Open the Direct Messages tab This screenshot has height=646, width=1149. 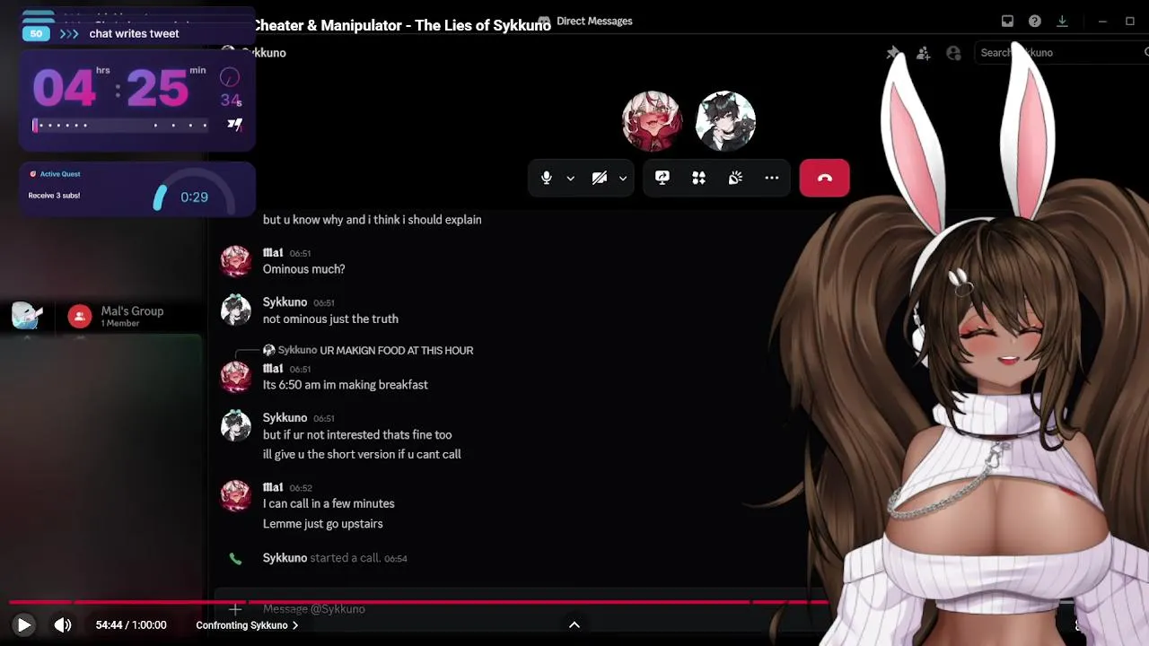coord(584,21)
